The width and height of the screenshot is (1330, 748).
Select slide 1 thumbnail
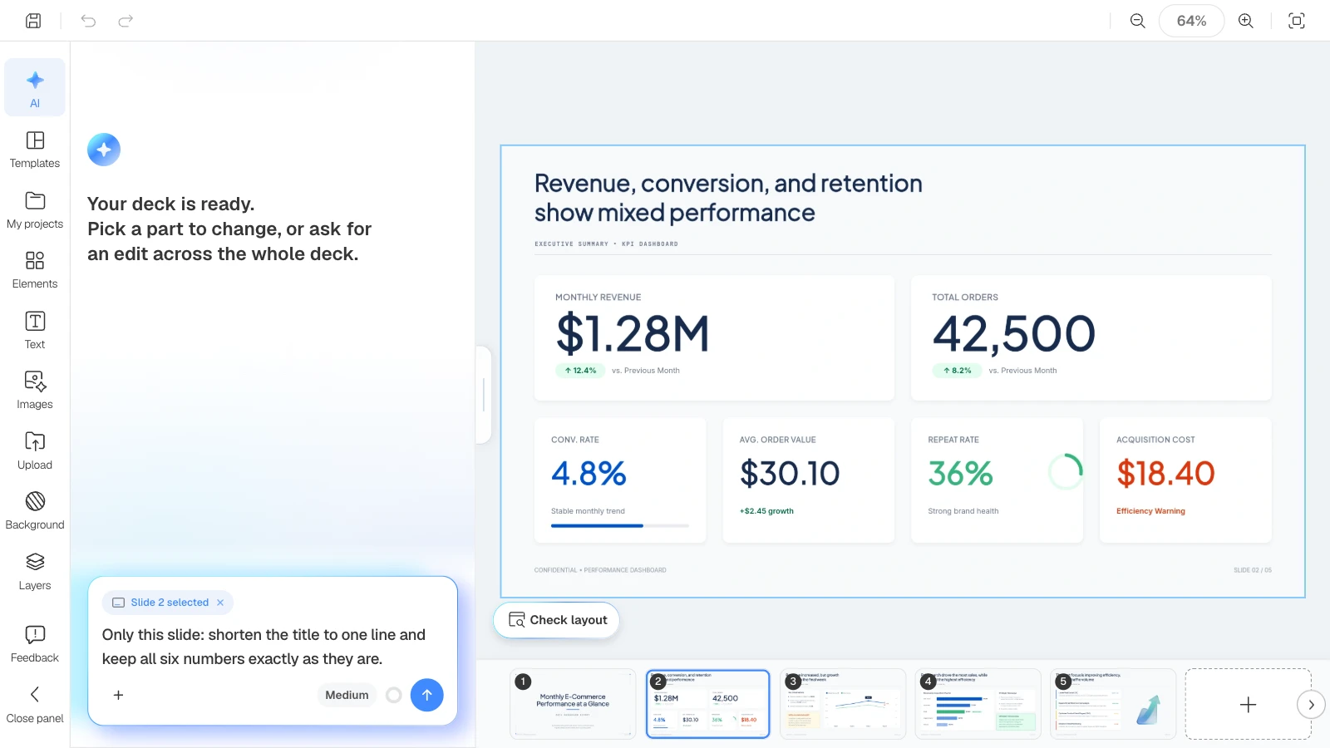click(573, 704)
